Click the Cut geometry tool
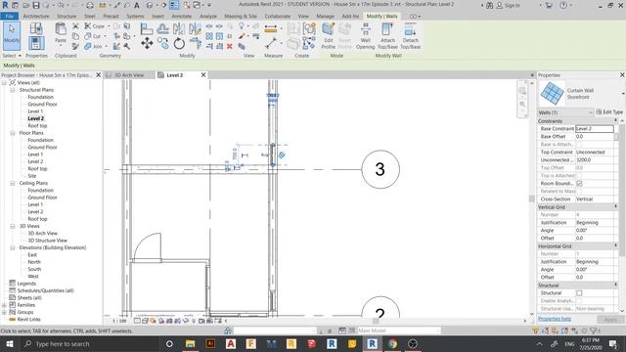Image resolution: width=626 pixels, height=352 pixels. pyautogui.click(x=93, y=36)
